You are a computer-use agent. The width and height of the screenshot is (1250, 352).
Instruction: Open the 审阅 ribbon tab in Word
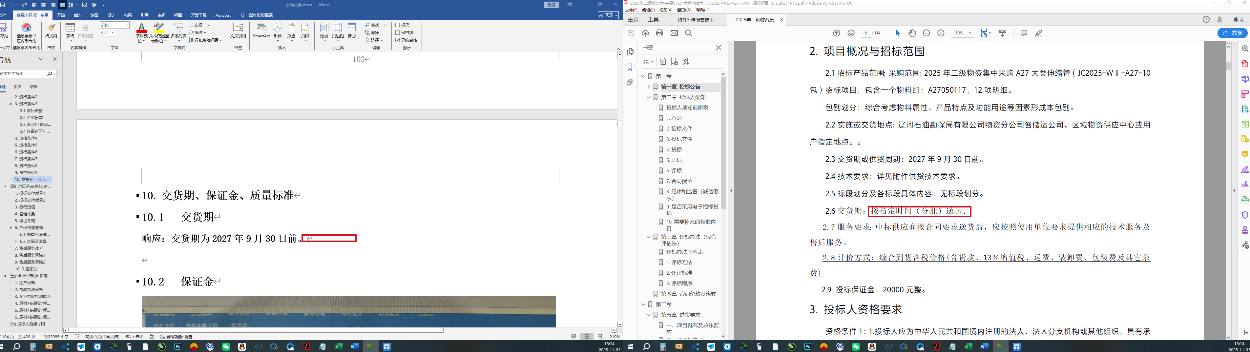(x=161, y=15)
